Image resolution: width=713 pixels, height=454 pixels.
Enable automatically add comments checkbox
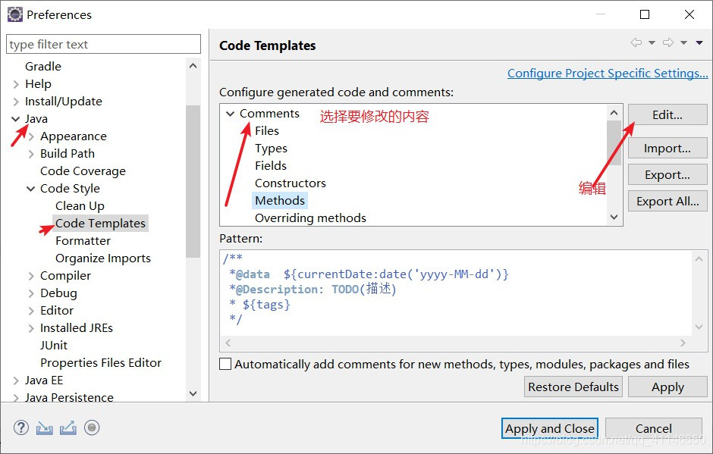tap(225, 364)
